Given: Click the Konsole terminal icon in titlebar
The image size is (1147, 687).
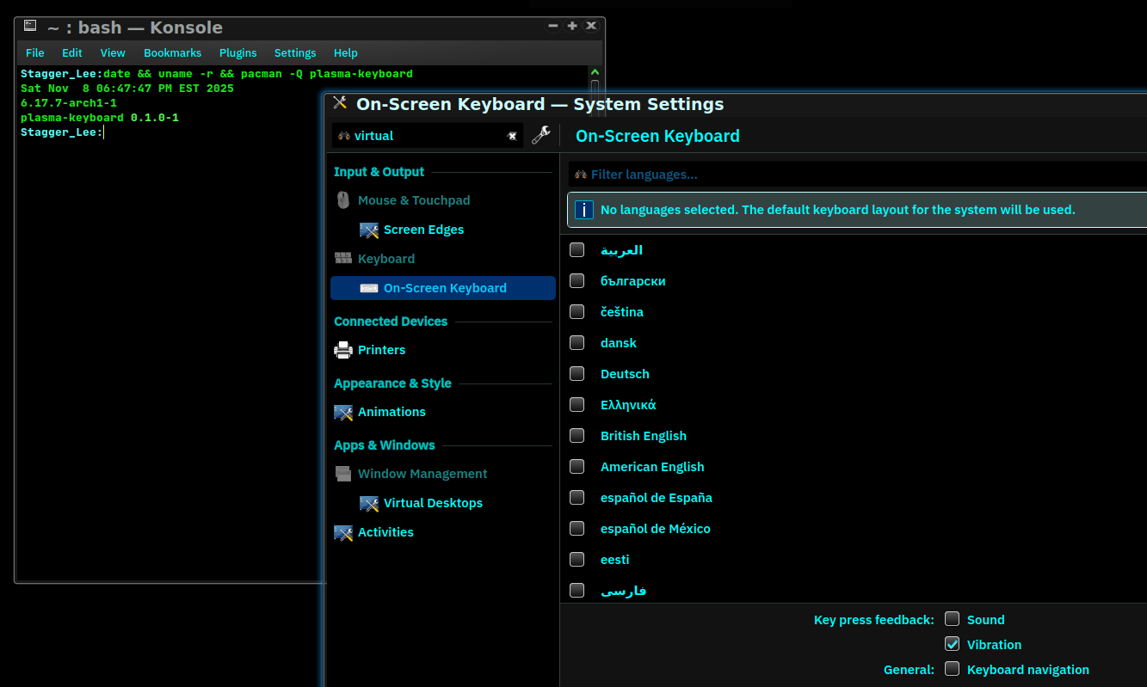Looking at the screenshot, I should (30, 27).
